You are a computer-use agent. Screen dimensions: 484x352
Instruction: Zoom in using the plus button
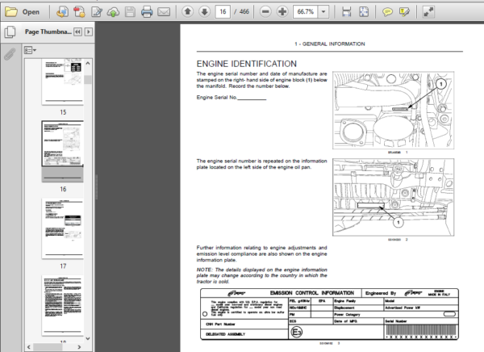282,12
